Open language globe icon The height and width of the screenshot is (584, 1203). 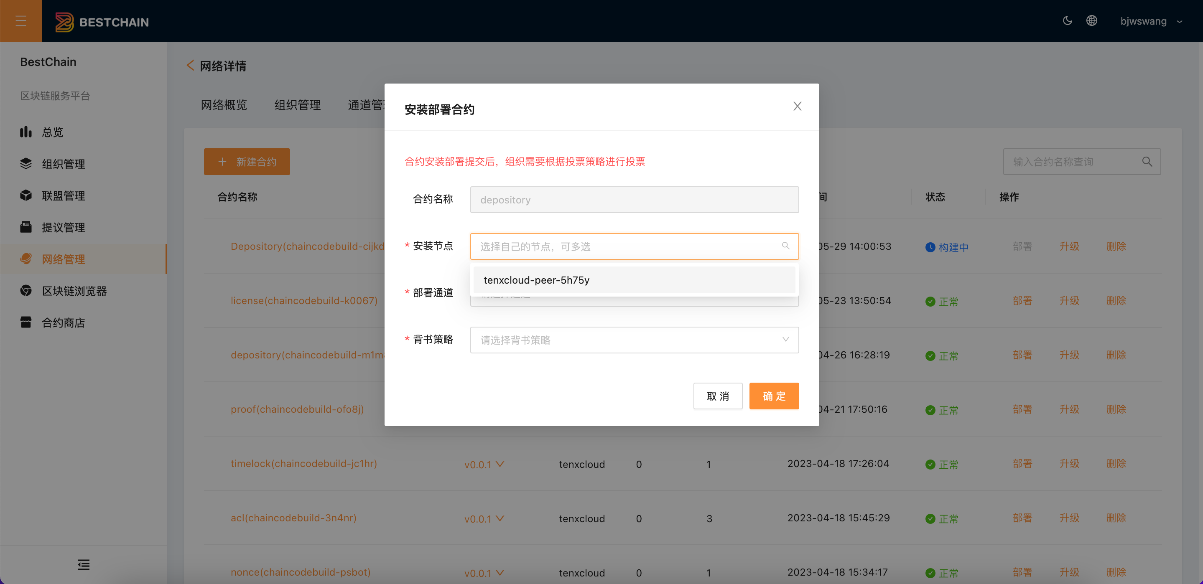1091,20
